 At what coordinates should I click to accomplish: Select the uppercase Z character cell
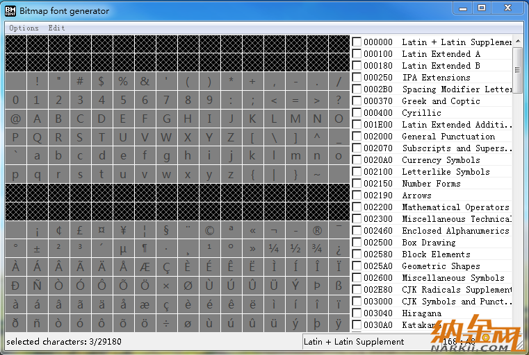[x=231, y=137]
